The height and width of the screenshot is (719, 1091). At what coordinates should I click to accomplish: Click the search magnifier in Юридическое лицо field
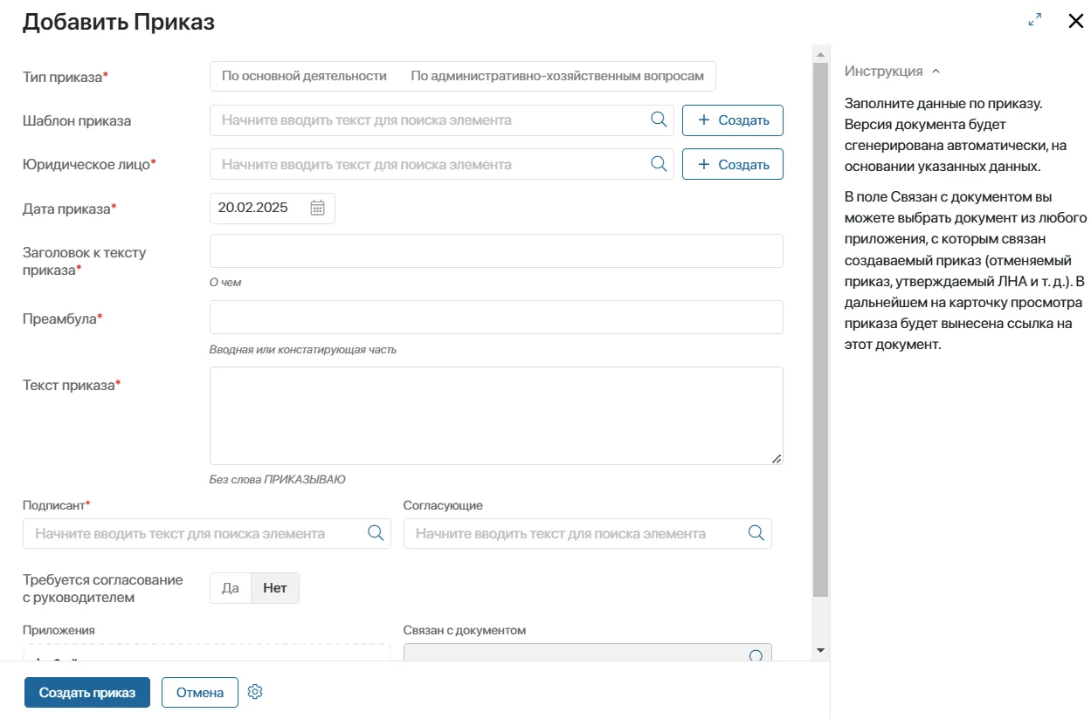pos(659,163)
